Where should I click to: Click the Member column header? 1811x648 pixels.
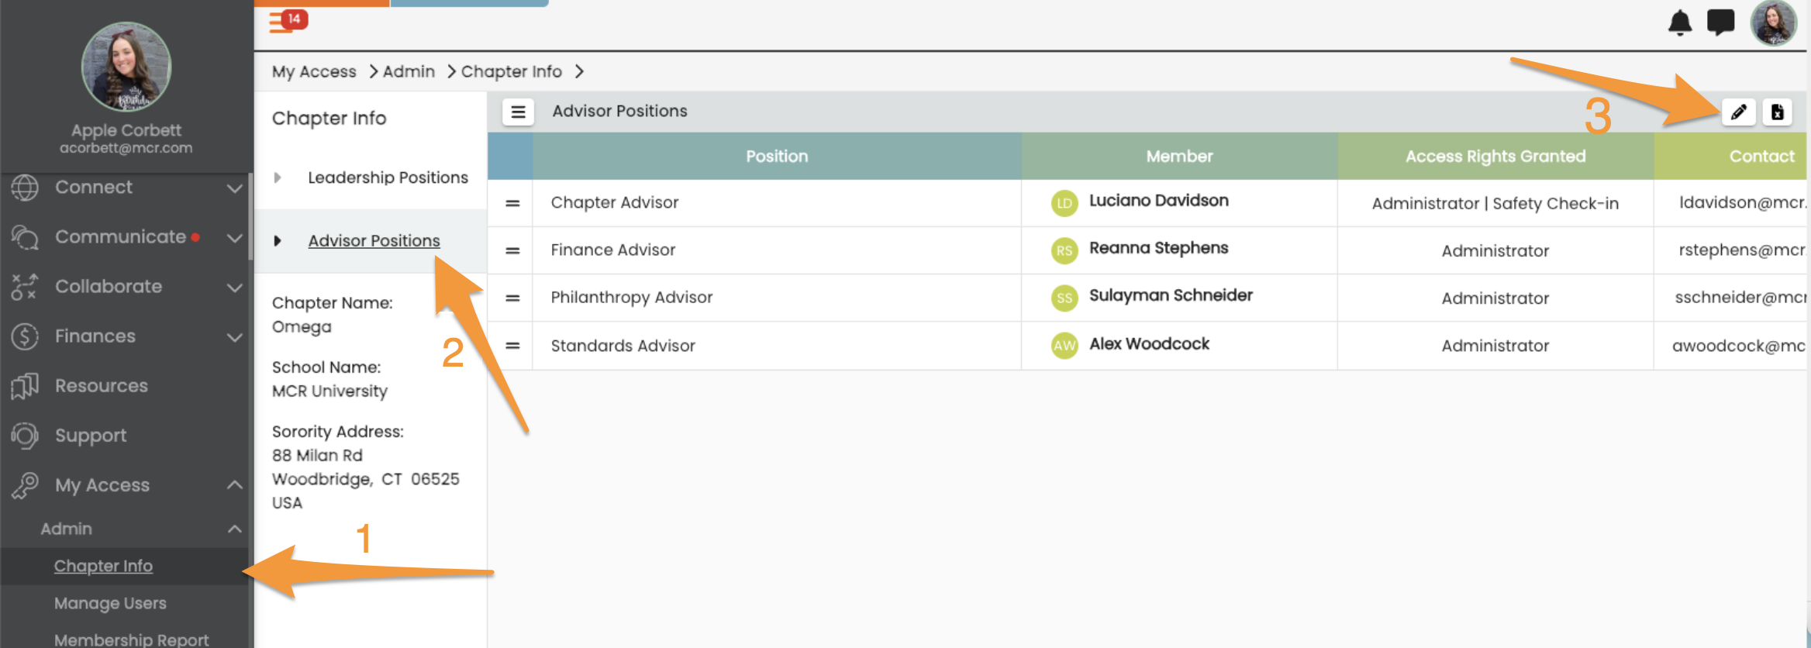1179,157
